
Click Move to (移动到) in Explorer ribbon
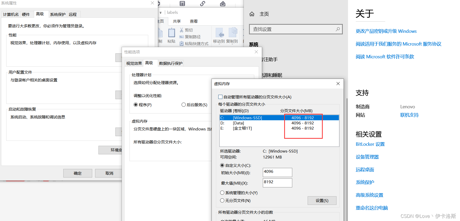(219, 36)
